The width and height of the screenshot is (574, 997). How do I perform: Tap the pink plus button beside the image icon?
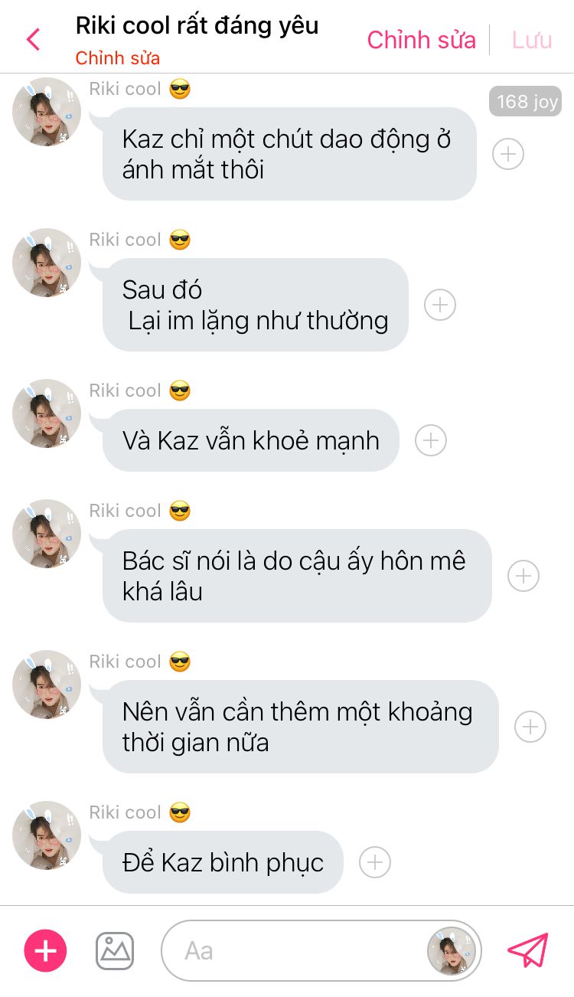click(x=46, y=951)
